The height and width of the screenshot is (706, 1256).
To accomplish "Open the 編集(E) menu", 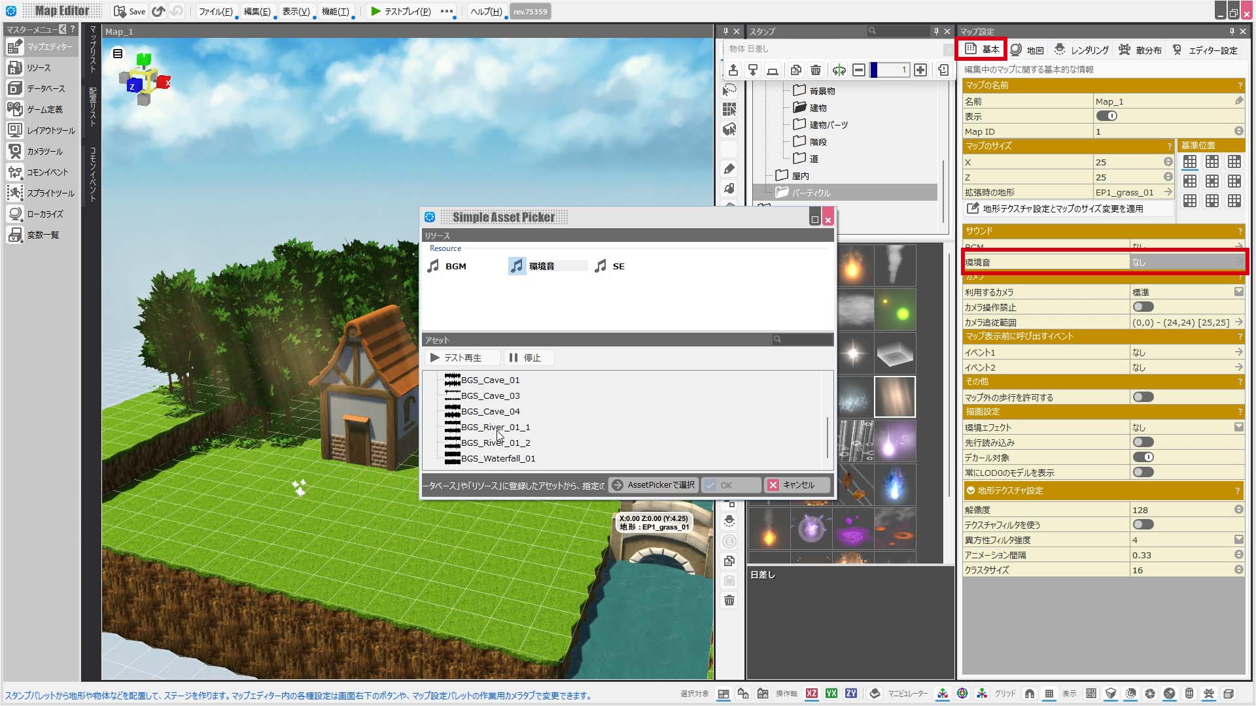I will point(256,11).
